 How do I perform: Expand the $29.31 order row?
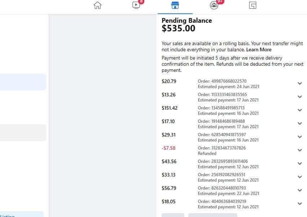click(299, 137)
